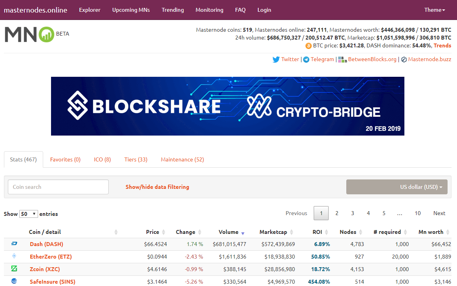The width and height of the screenshot is (457, 286).
Task: Click the Telegram paper plane icon
Action: point(306,60)
